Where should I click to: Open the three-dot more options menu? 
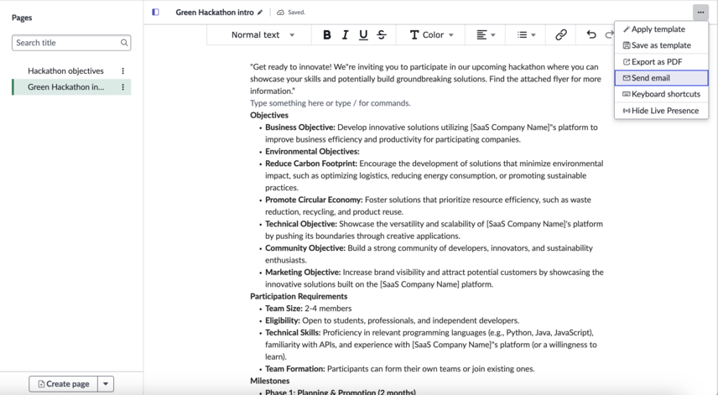(700, 13)
